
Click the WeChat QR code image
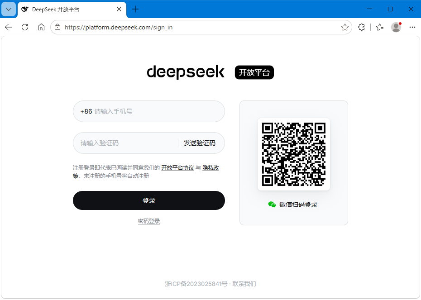tap(294, 154)
